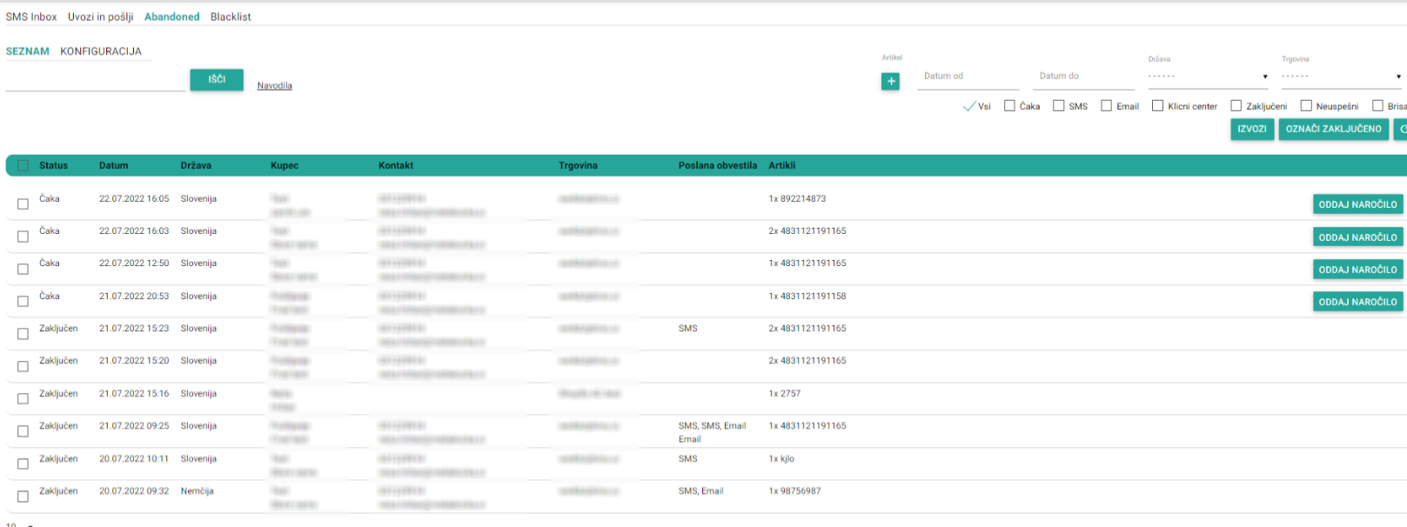Enable the Email filter checkbox

coord(1107,106)
